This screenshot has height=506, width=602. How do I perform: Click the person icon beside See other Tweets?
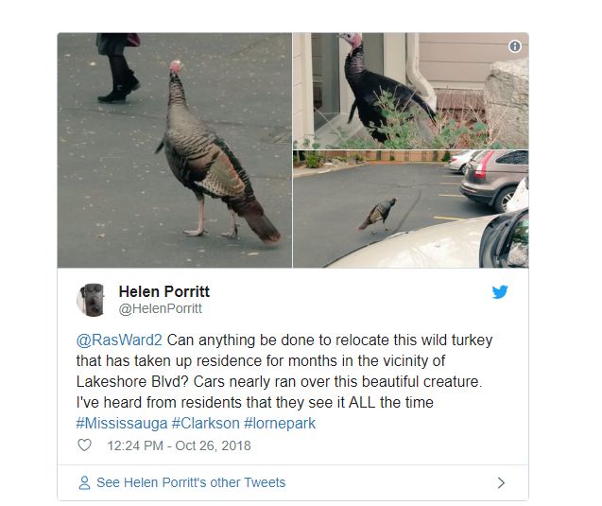(84, 482)
